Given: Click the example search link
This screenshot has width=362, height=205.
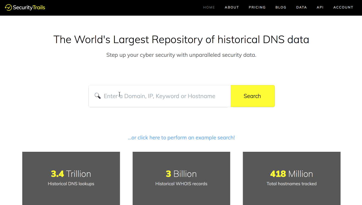Looking at the screenshot, I should [x=181, y=137].
